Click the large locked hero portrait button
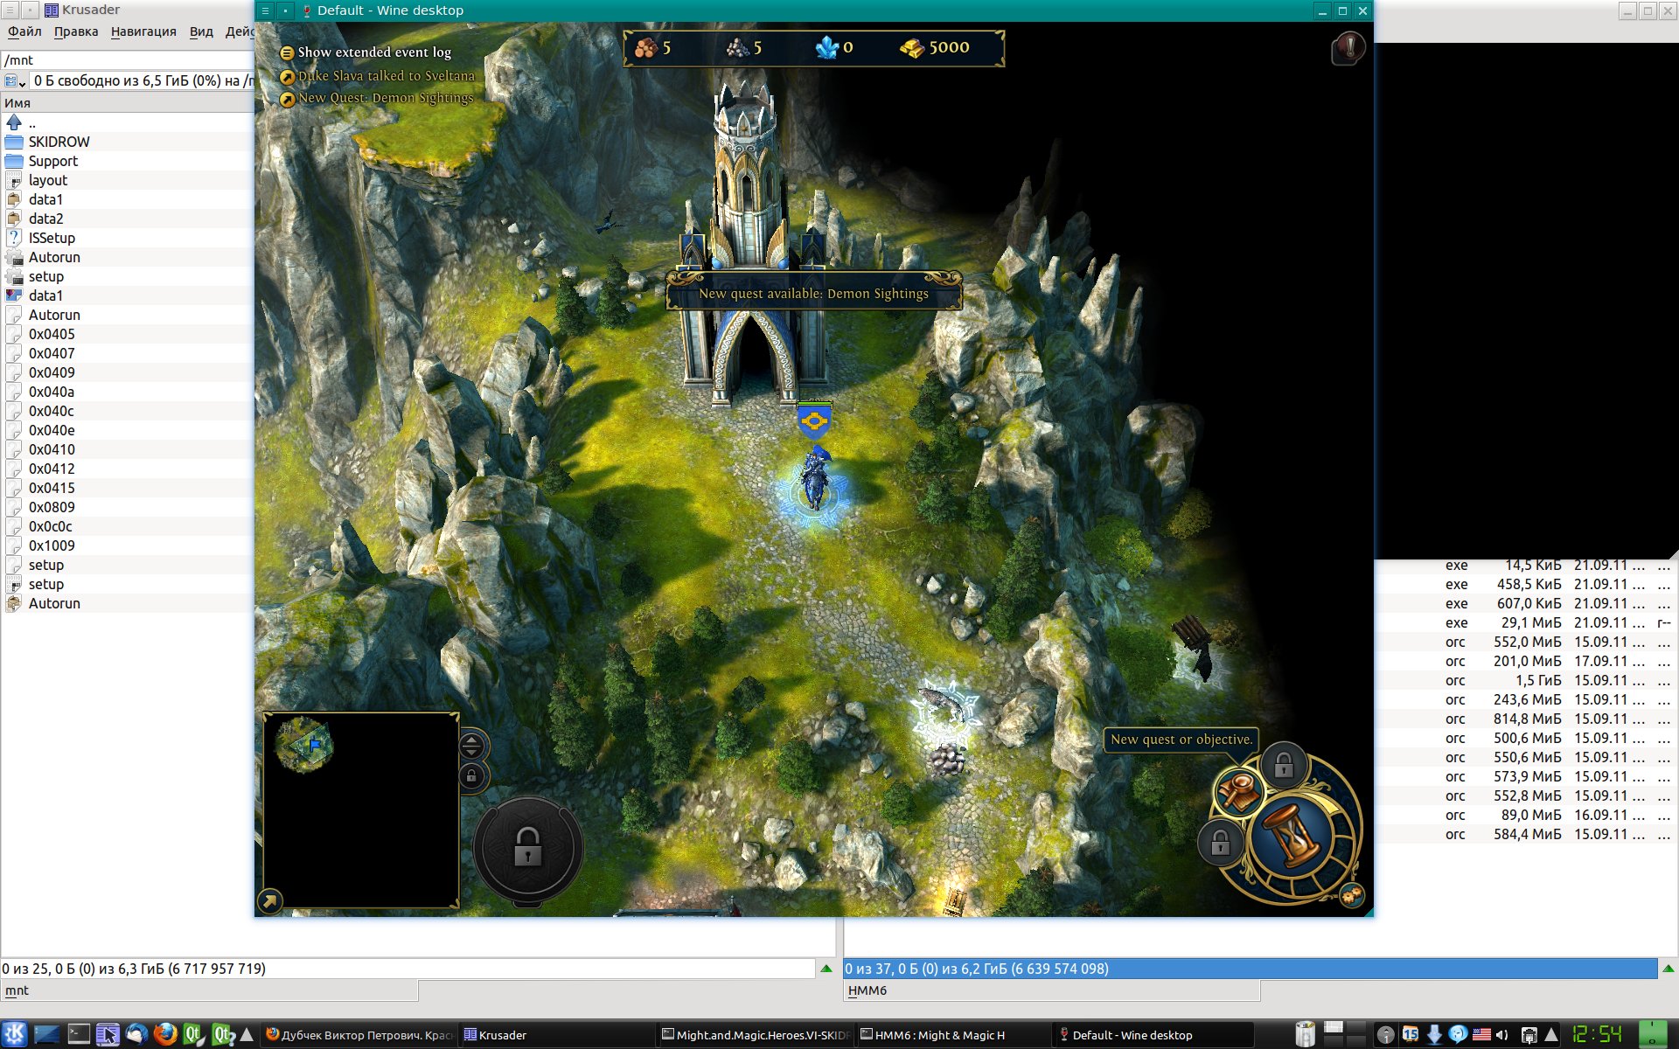This screenshot has height=1049, width=1679. (527, 848)
